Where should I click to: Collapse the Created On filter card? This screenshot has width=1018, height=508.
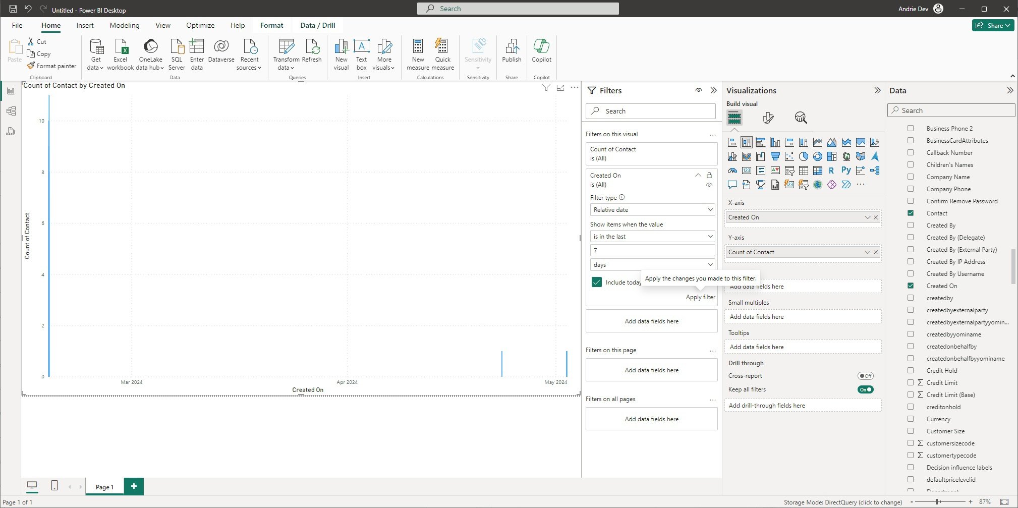698,175
